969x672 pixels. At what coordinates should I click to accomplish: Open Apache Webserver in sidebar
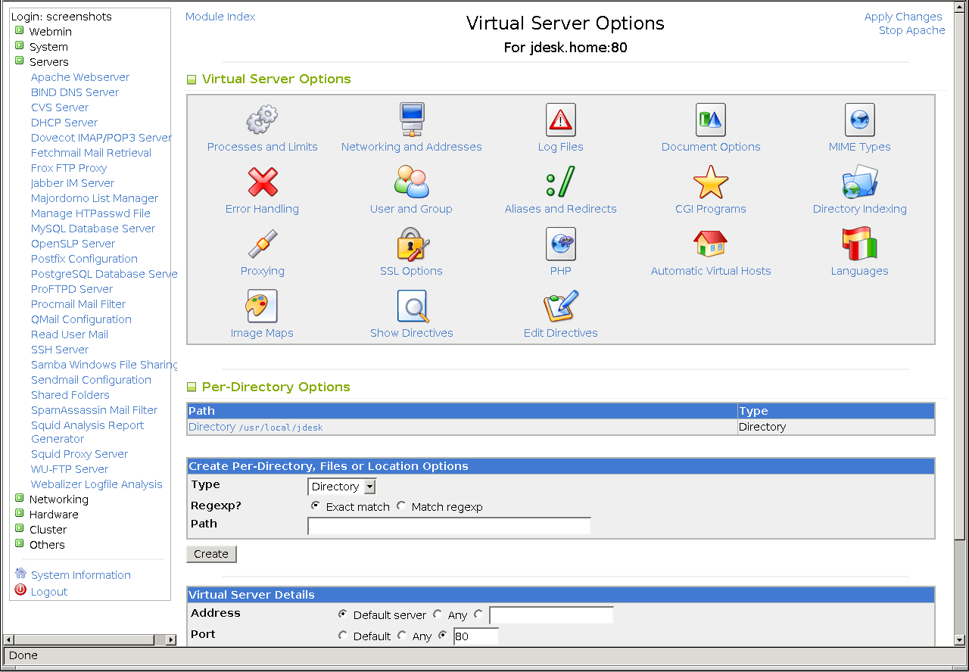80,77
